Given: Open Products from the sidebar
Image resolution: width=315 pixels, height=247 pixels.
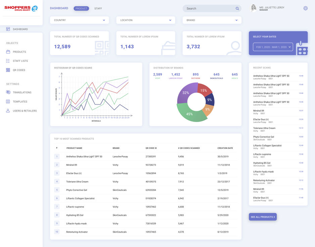Looking at the screenshot, I should (x=19, y=52).
